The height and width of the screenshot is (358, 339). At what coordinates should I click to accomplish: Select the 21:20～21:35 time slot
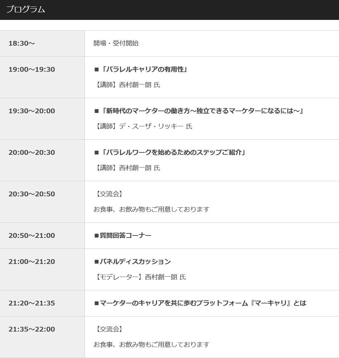pyautogui.click(x=32, y=303)
